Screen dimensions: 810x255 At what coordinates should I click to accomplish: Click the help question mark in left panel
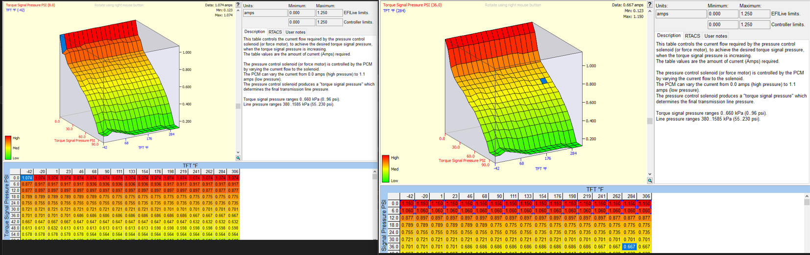click(238, 4)
